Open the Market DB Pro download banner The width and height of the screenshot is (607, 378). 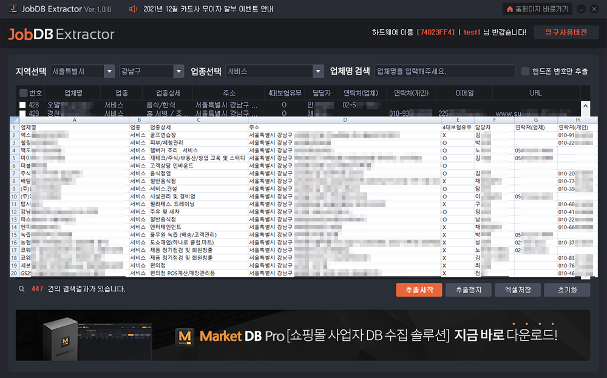click(303, 335)
